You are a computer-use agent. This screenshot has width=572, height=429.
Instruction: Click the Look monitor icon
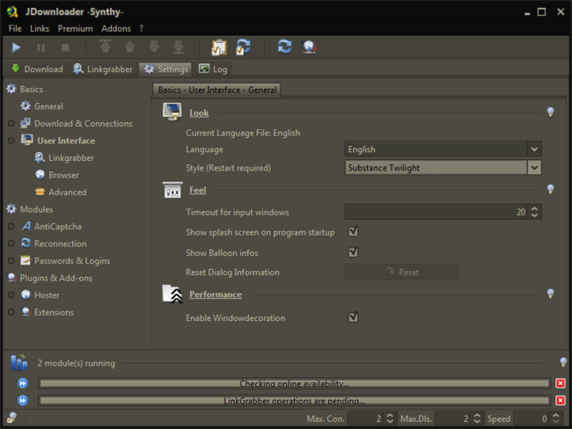[172, 112]
